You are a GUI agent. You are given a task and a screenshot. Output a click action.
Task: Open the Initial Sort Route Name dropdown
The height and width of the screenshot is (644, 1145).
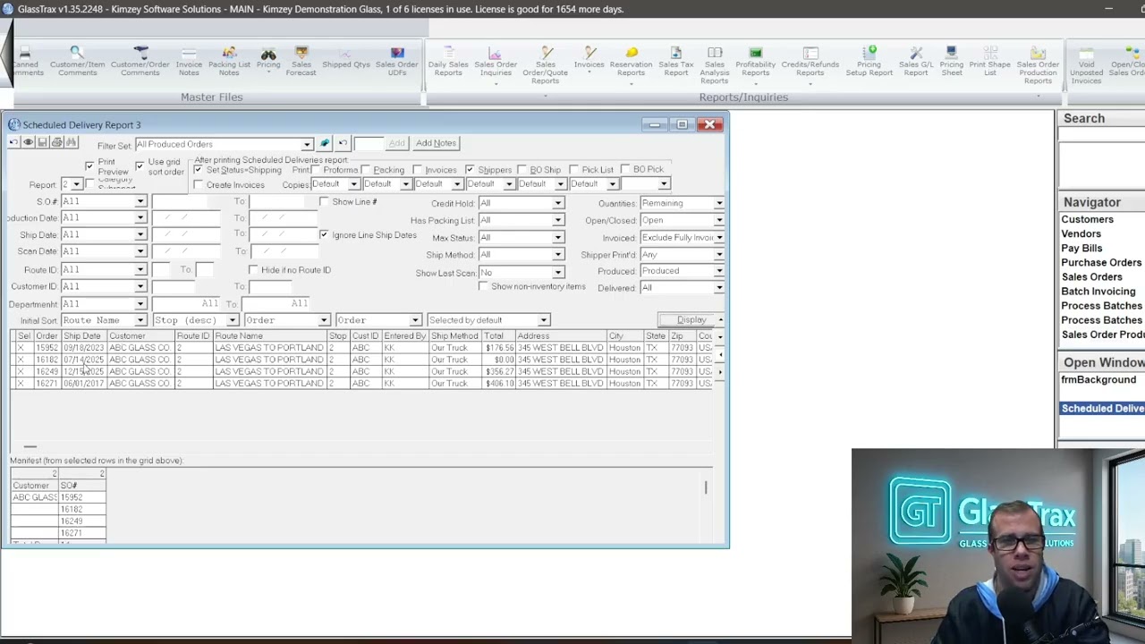140,320
